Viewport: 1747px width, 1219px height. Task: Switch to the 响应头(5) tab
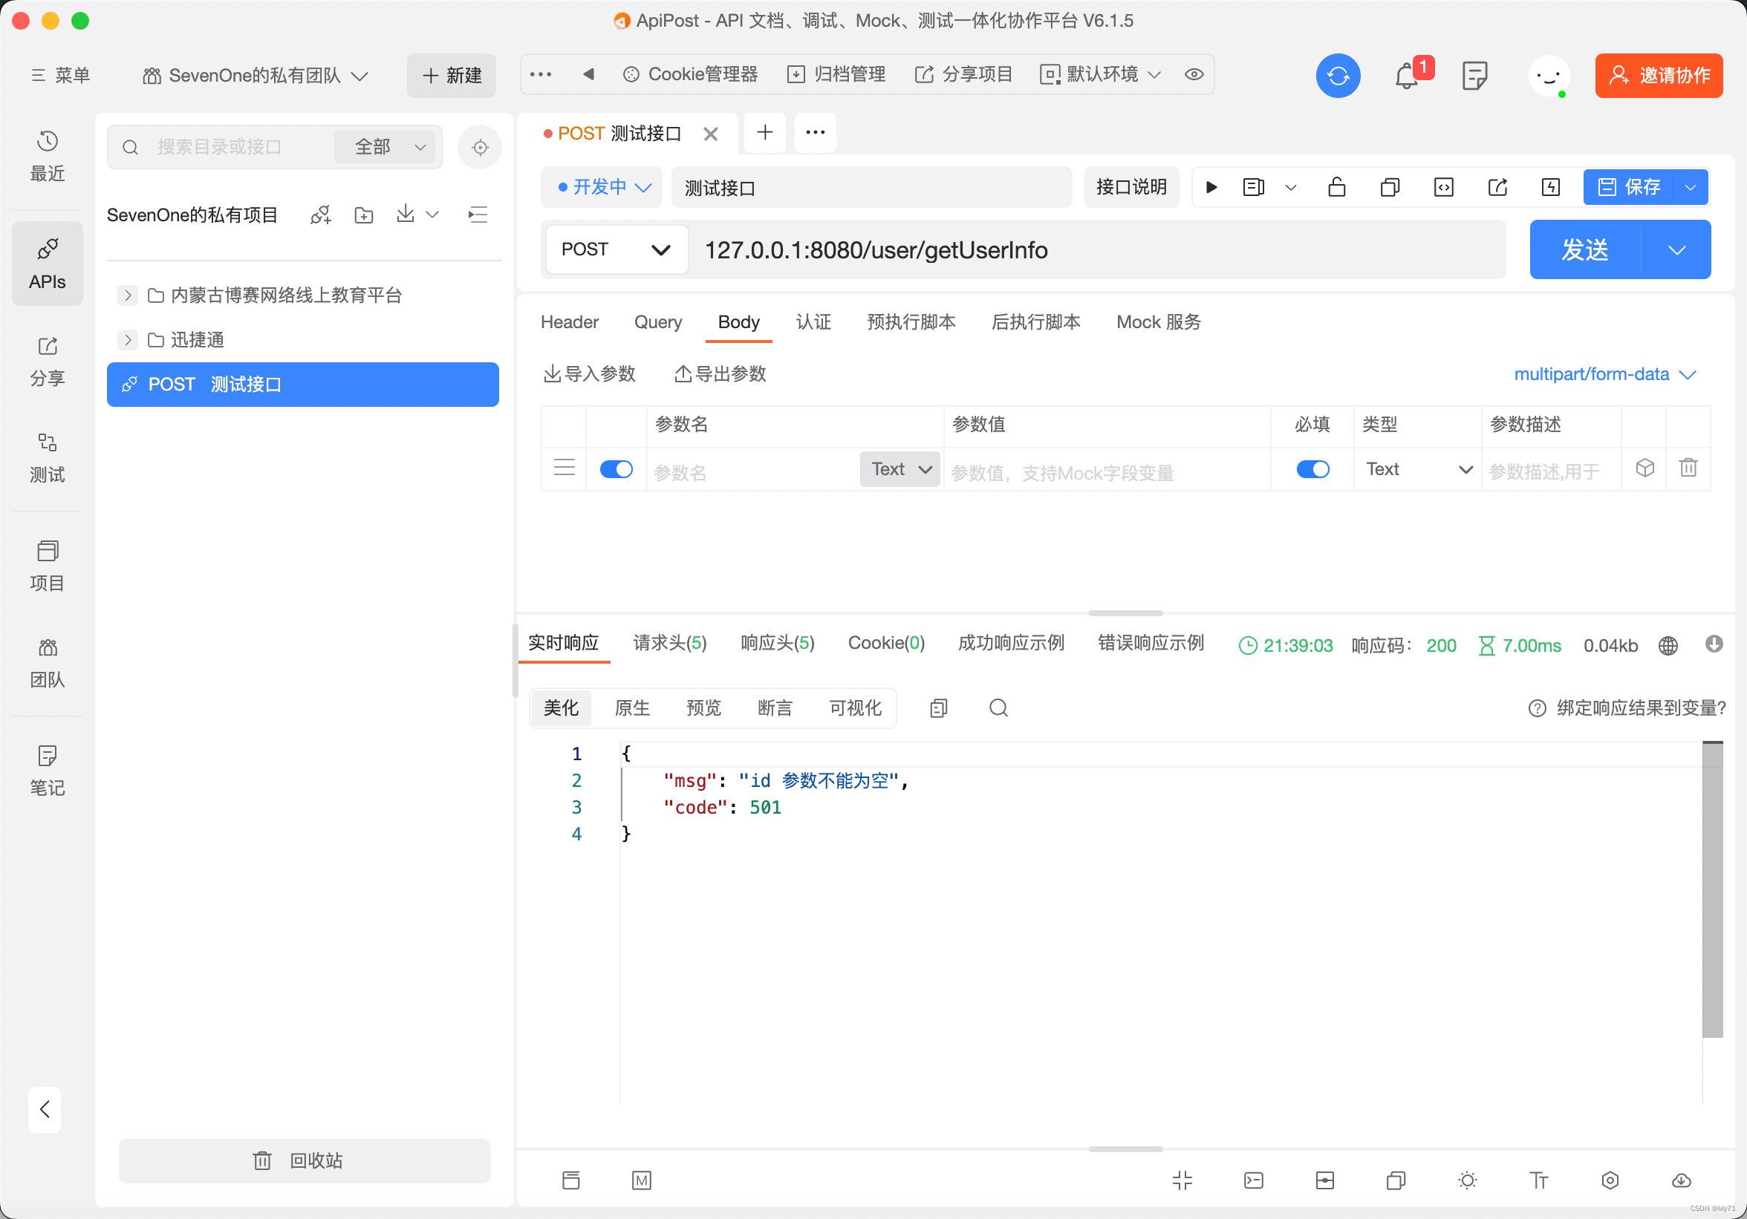pyautogui.click(x=777, y=644)
